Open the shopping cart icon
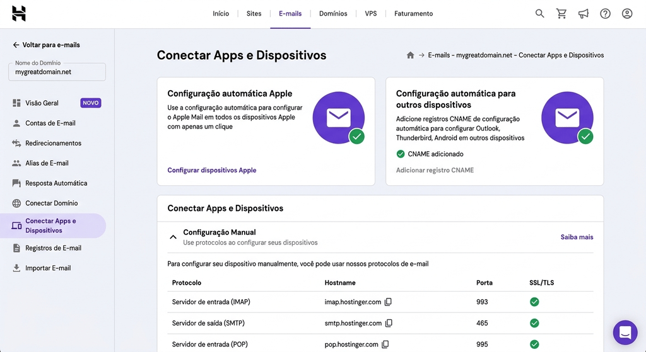 pos(561,14)
